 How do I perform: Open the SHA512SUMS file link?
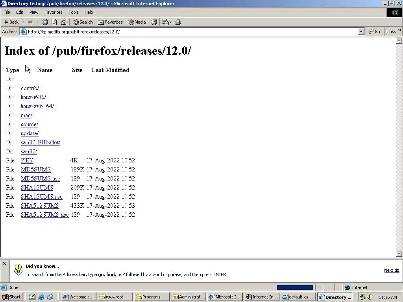(40, 206)
